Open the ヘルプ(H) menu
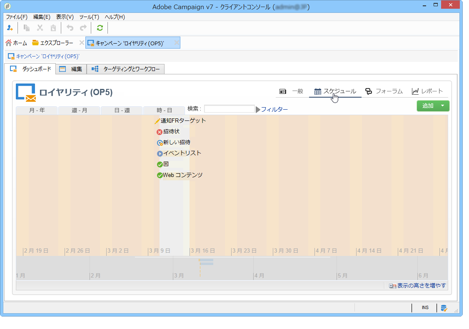This screenshot has height=329, width=469. [x=115, y=17]
